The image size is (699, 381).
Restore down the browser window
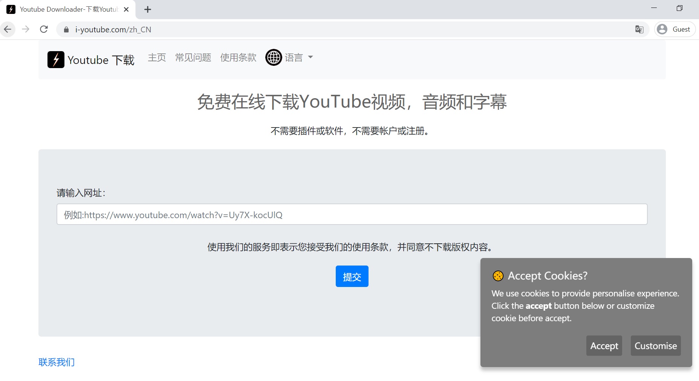[679, 8]
